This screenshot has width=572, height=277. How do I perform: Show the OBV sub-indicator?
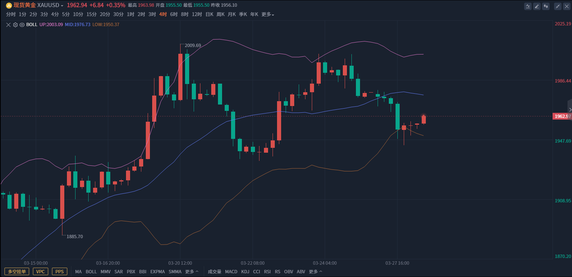tap(289, 272)
